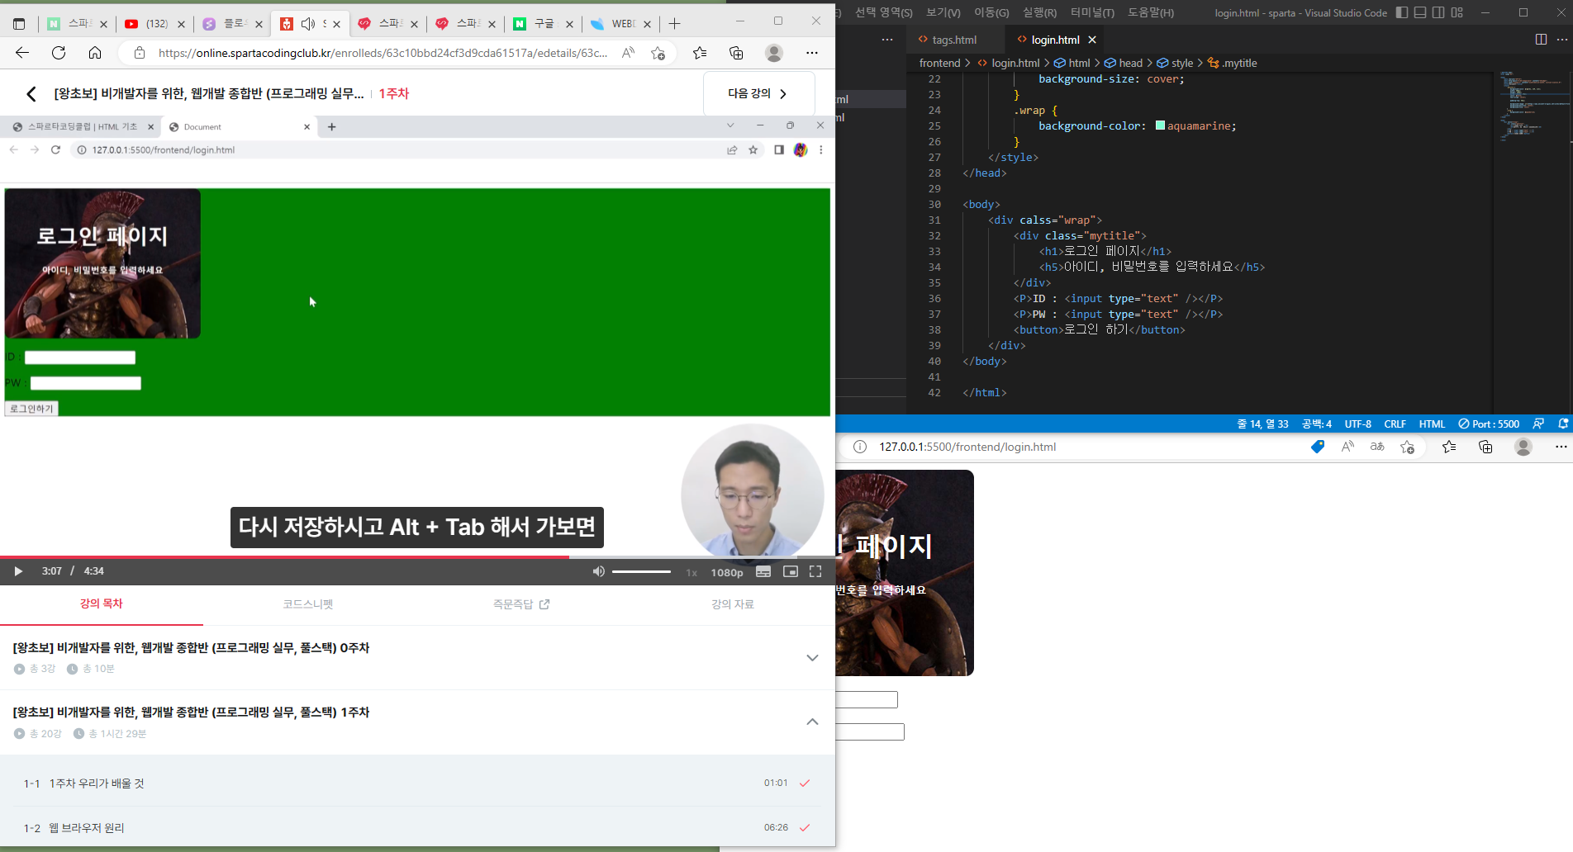Open Edge settings and more menu
1573x852 pixels.
tap(812, 53)
